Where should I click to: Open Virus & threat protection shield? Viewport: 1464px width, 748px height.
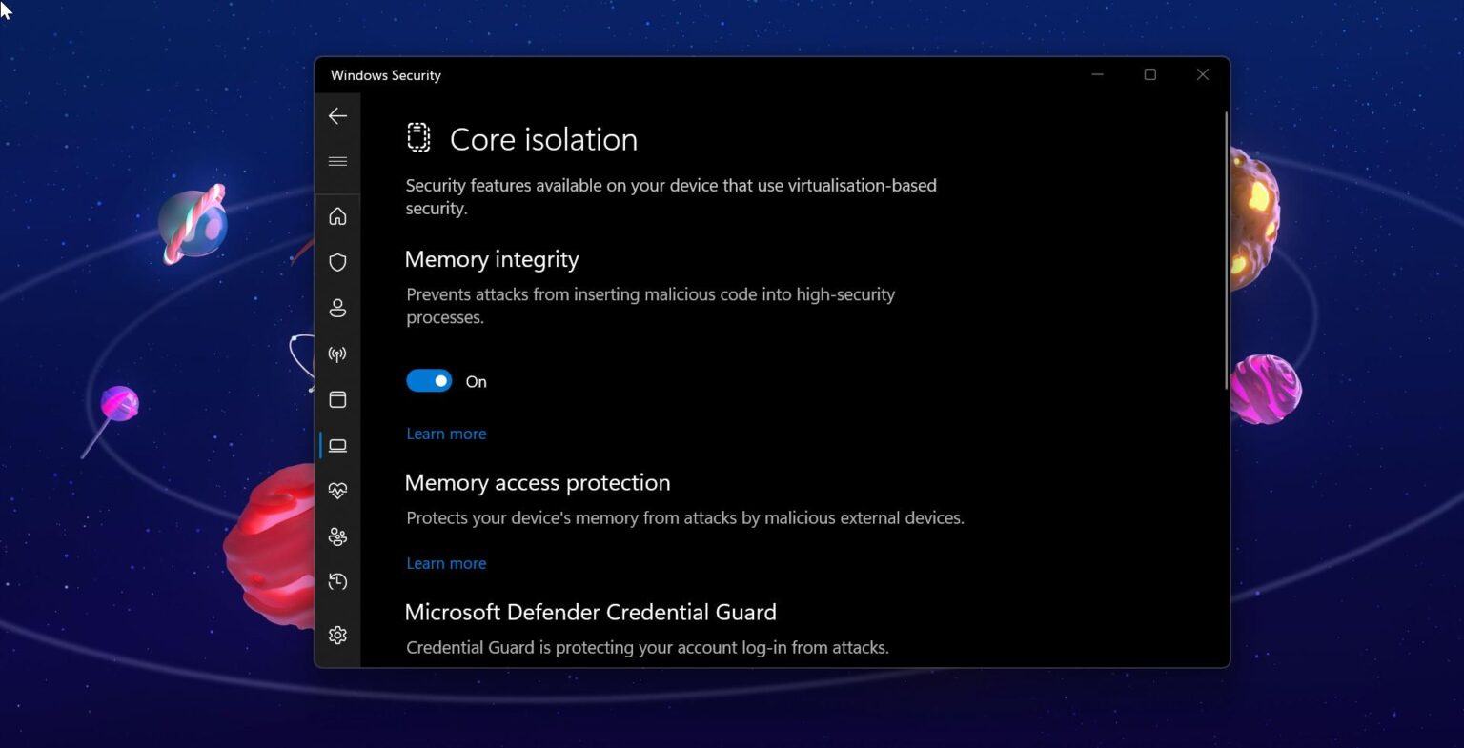click(337, 262)
